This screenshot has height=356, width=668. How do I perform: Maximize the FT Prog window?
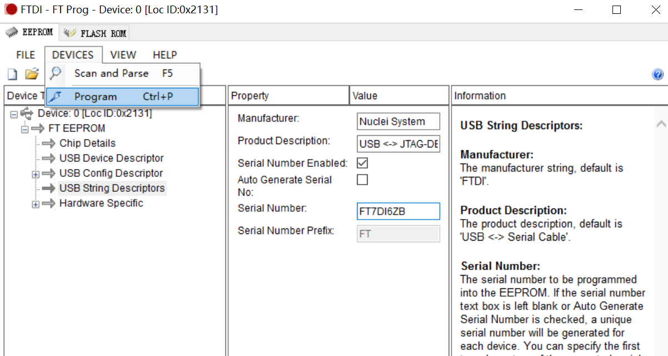click(x=616, y=10)
